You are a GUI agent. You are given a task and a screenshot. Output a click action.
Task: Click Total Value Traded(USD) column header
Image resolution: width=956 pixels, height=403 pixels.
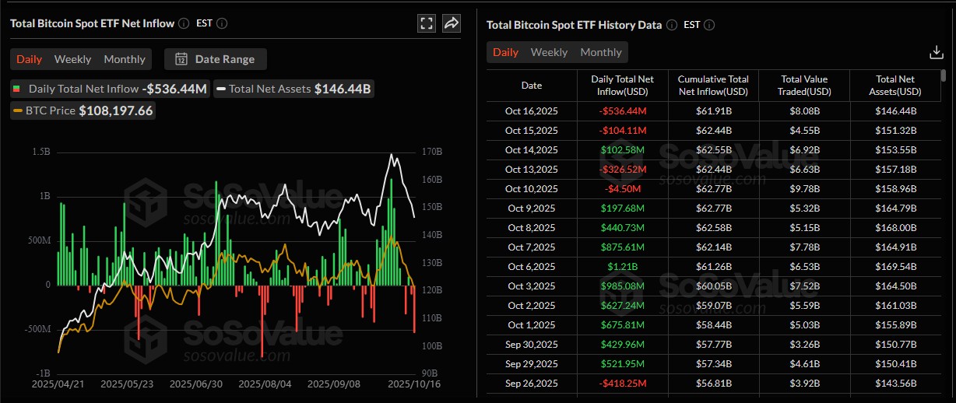point(804,86)
